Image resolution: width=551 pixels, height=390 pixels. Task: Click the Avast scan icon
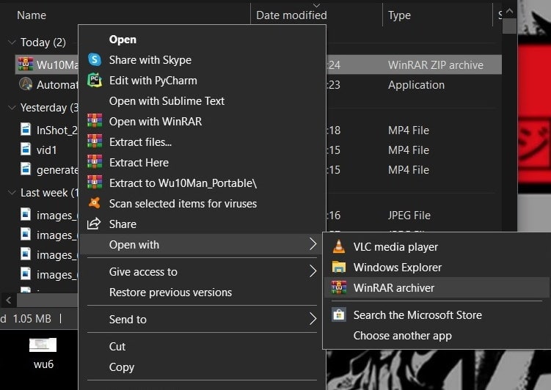(95, 203)
